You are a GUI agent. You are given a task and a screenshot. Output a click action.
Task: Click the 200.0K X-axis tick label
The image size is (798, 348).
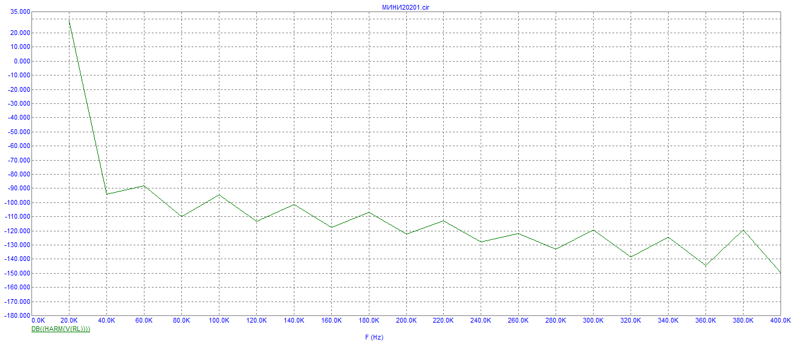coord(406,321)
